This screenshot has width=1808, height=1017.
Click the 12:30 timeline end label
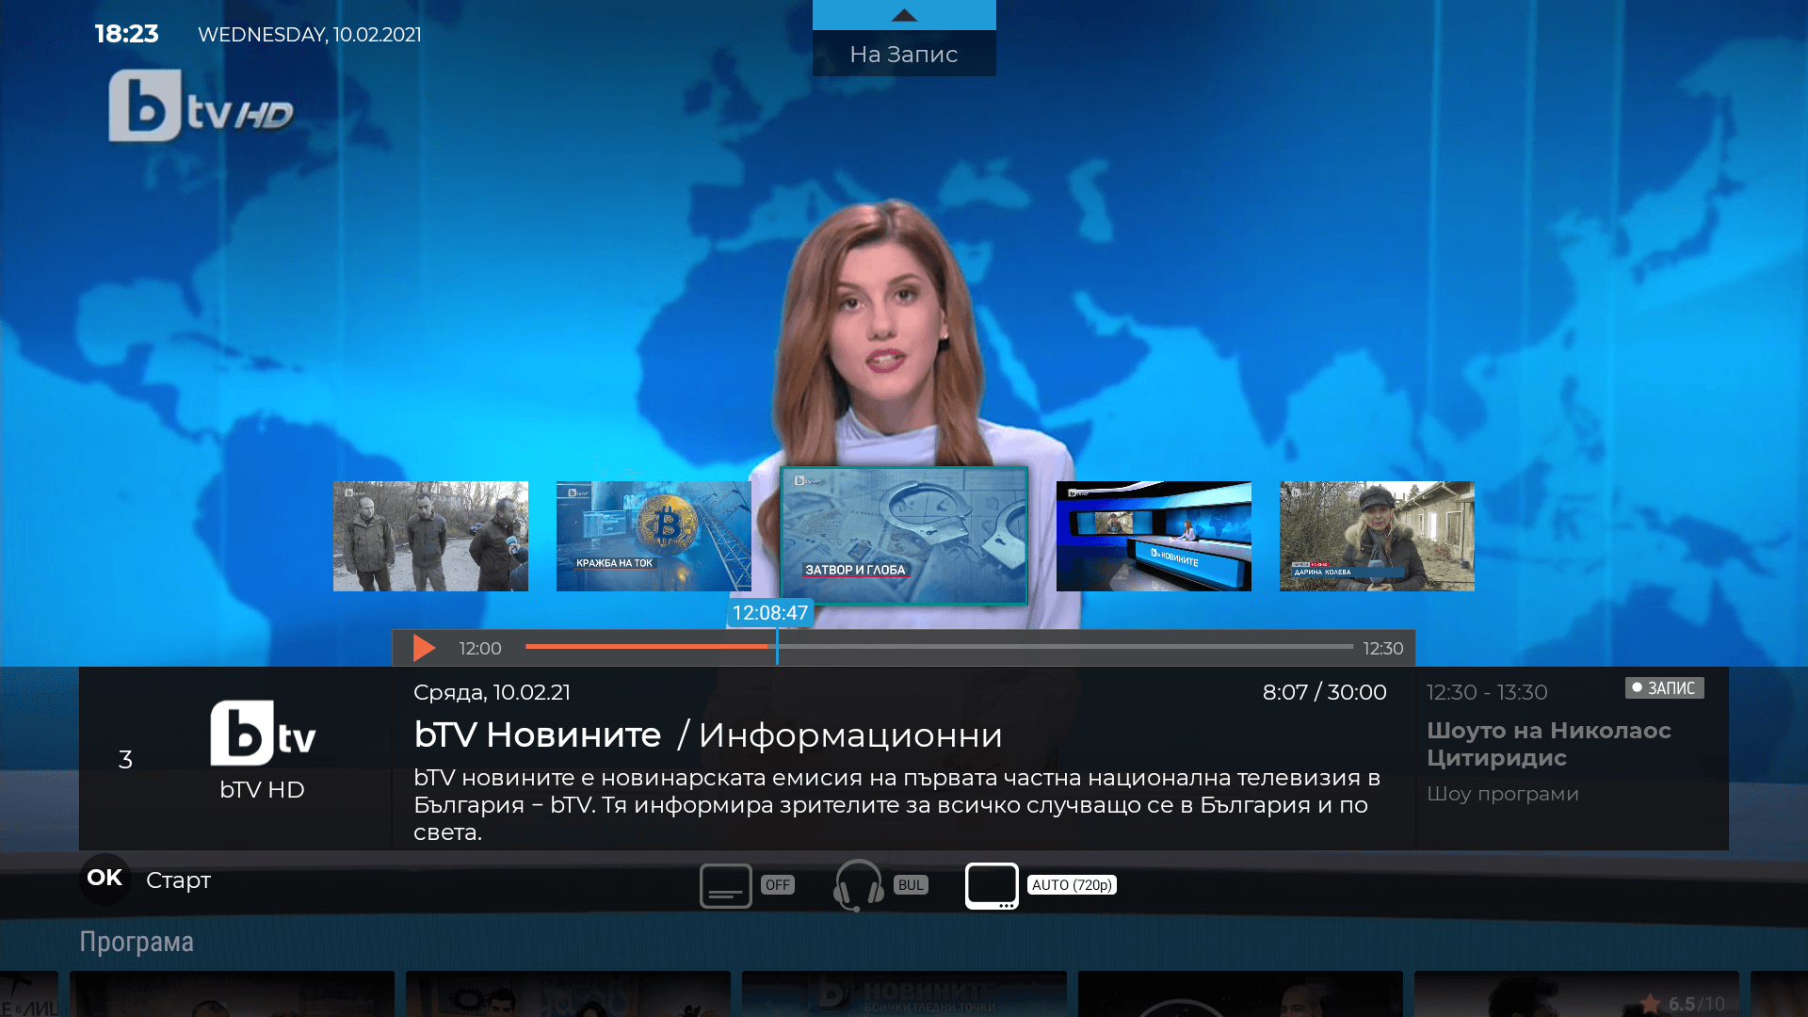(x=1383, y=649)
